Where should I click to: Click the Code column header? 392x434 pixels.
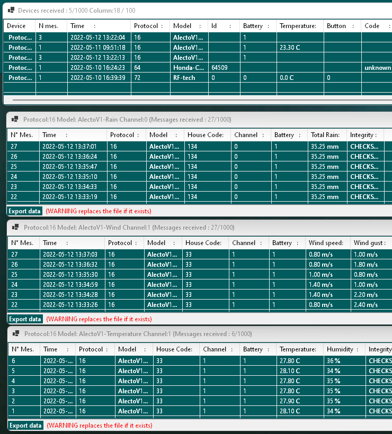coord(377,26)
